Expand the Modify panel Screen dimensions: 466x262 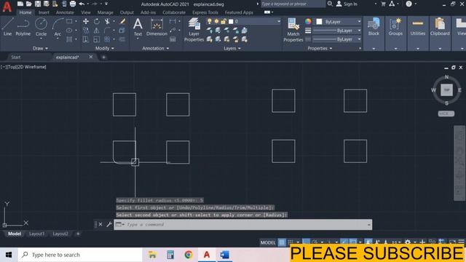click(105, 48)
